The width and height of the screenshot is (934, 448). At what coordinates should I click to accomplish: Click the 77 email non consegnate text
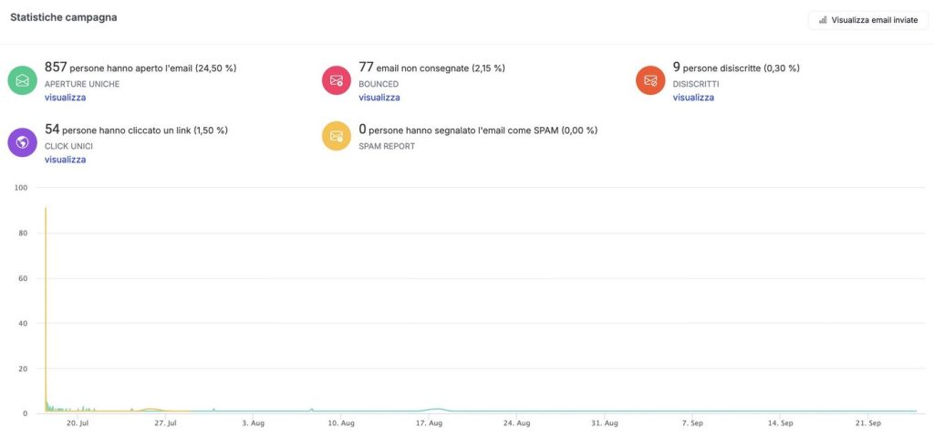click(x=431, y=68)
